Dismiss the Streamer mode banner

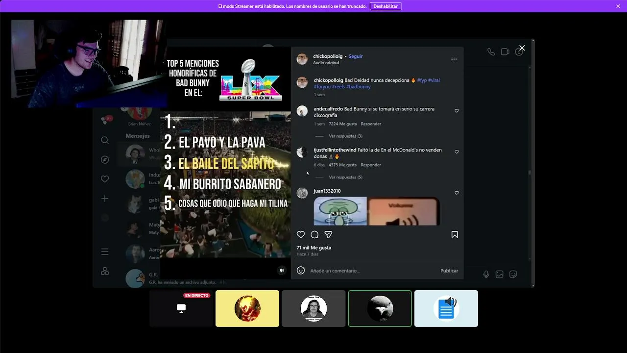pos(618,6)
